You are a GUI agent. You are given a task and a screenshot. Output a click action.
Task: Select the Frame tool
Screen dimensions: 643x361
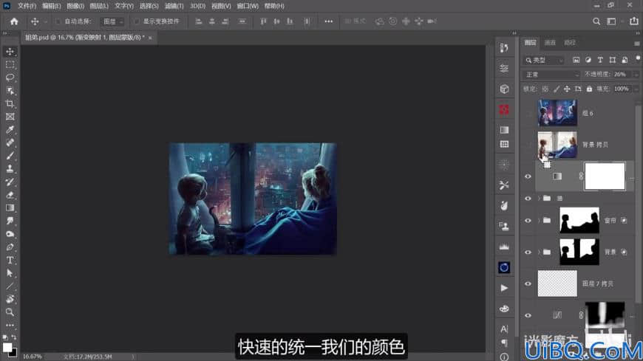[10, 117]
